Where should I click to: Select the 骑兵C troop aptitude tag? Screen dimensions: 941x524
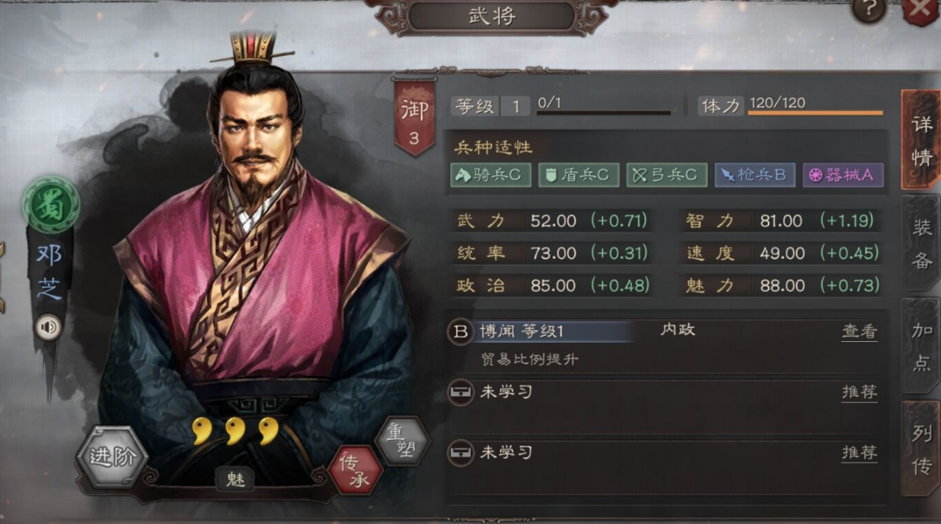pyautogui.click(x=491, y=175)
